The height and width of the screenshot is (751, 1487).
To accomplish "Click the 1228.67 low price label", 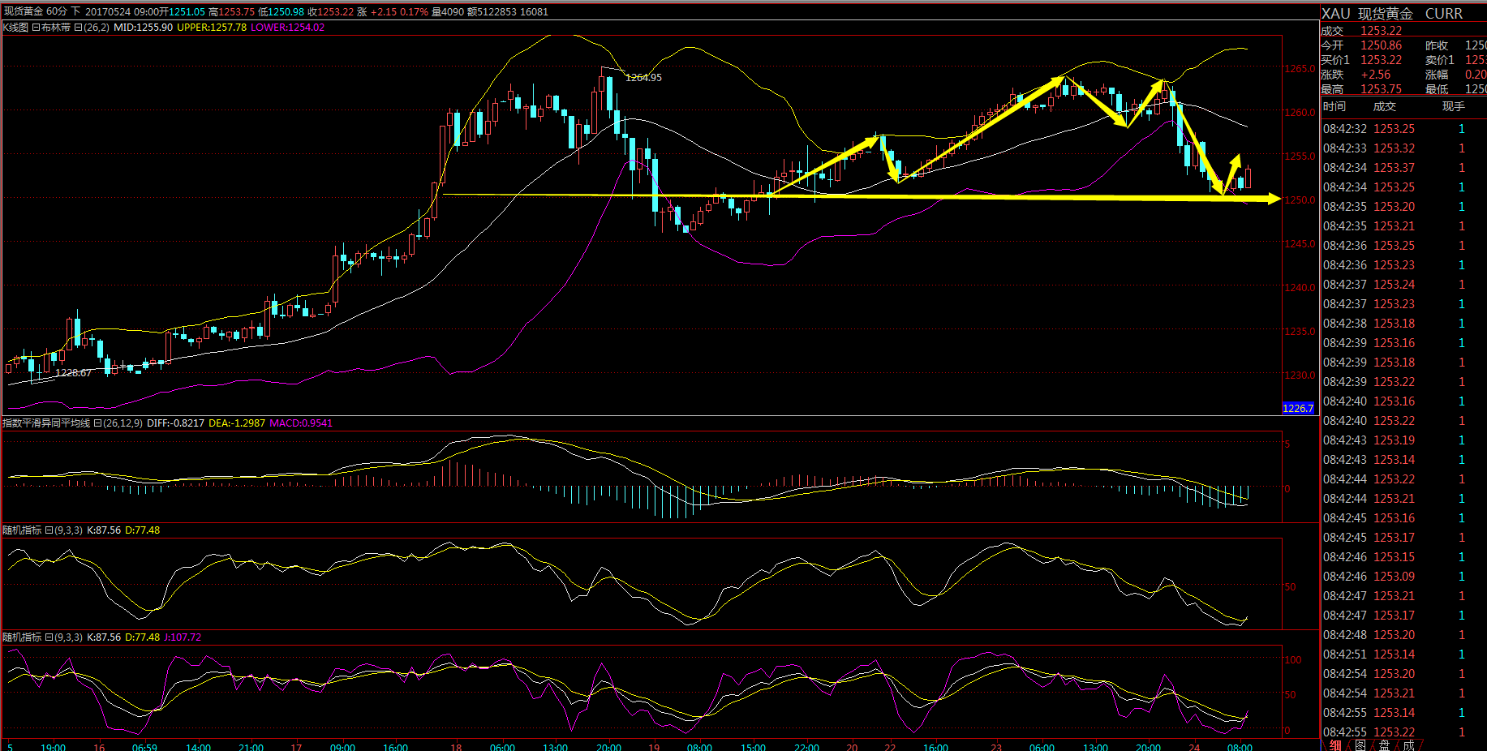I will click(x=73, y=373).
